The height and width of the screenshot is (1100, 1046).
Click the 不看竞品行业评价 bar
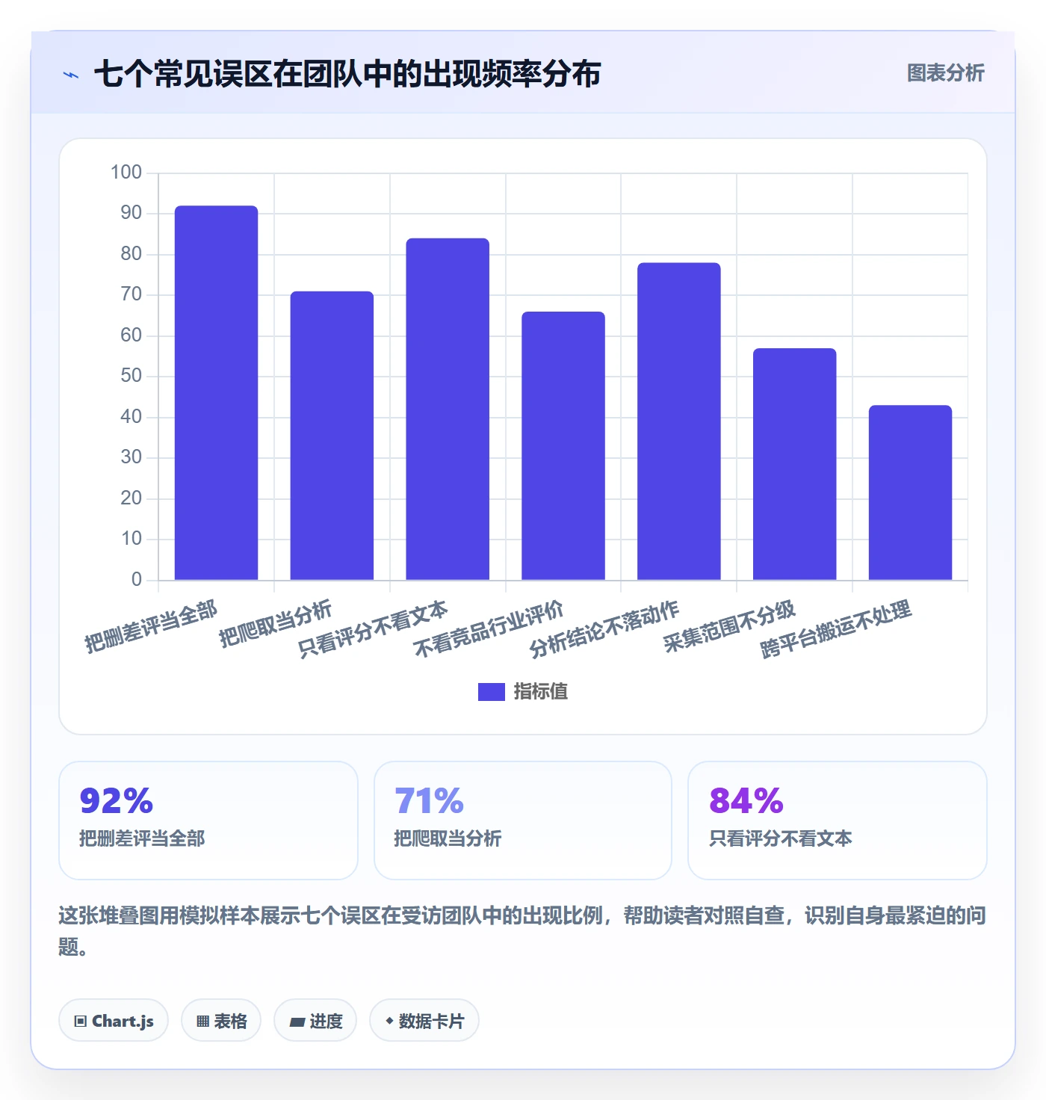tap(563, 446)
